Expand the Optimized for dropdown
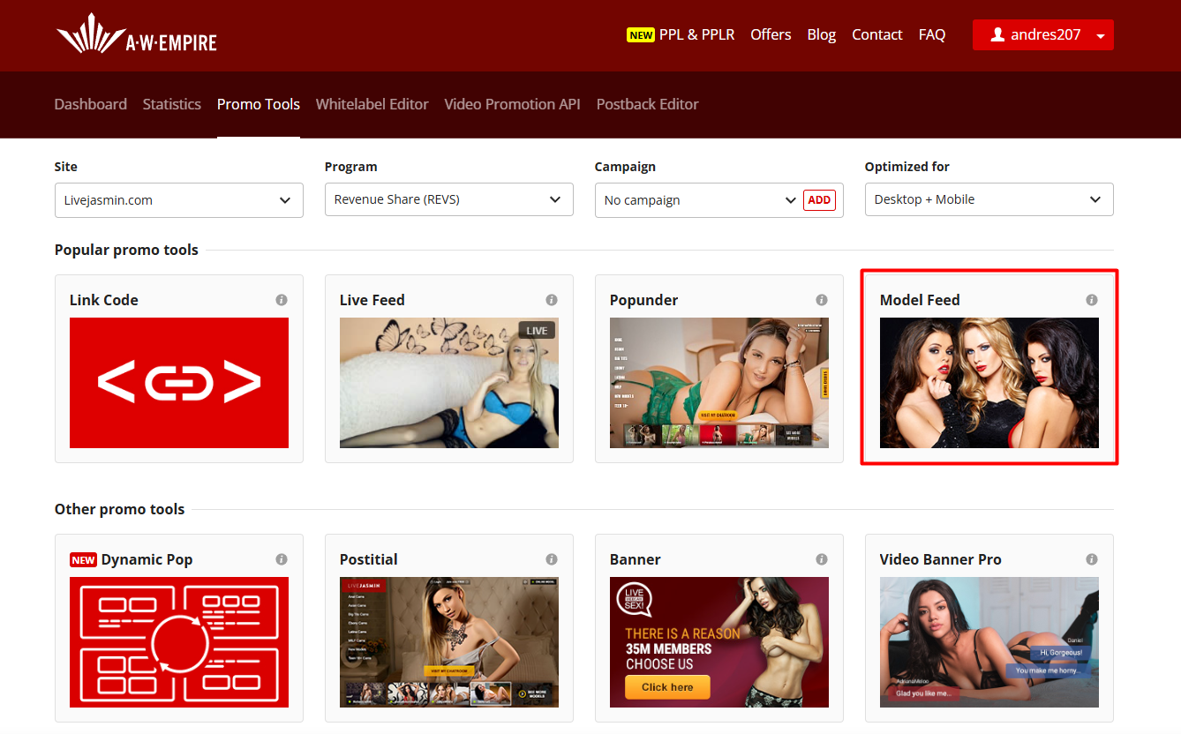The height and width of the screenshot is (734, 1181). click(989, 199)
